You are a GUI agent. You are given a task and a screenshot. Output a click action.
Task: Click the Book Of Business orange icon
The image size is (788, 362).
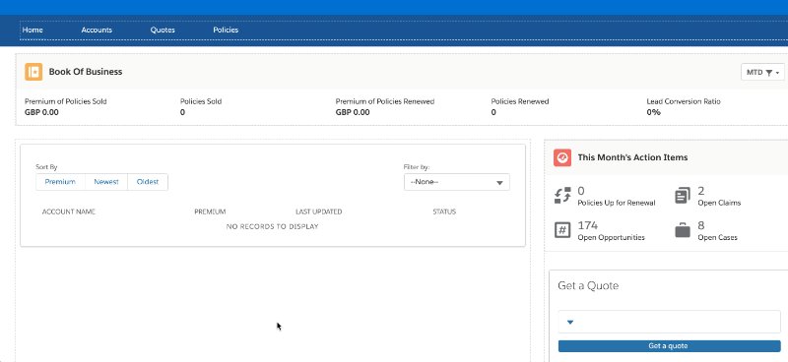tap(33, 72)
